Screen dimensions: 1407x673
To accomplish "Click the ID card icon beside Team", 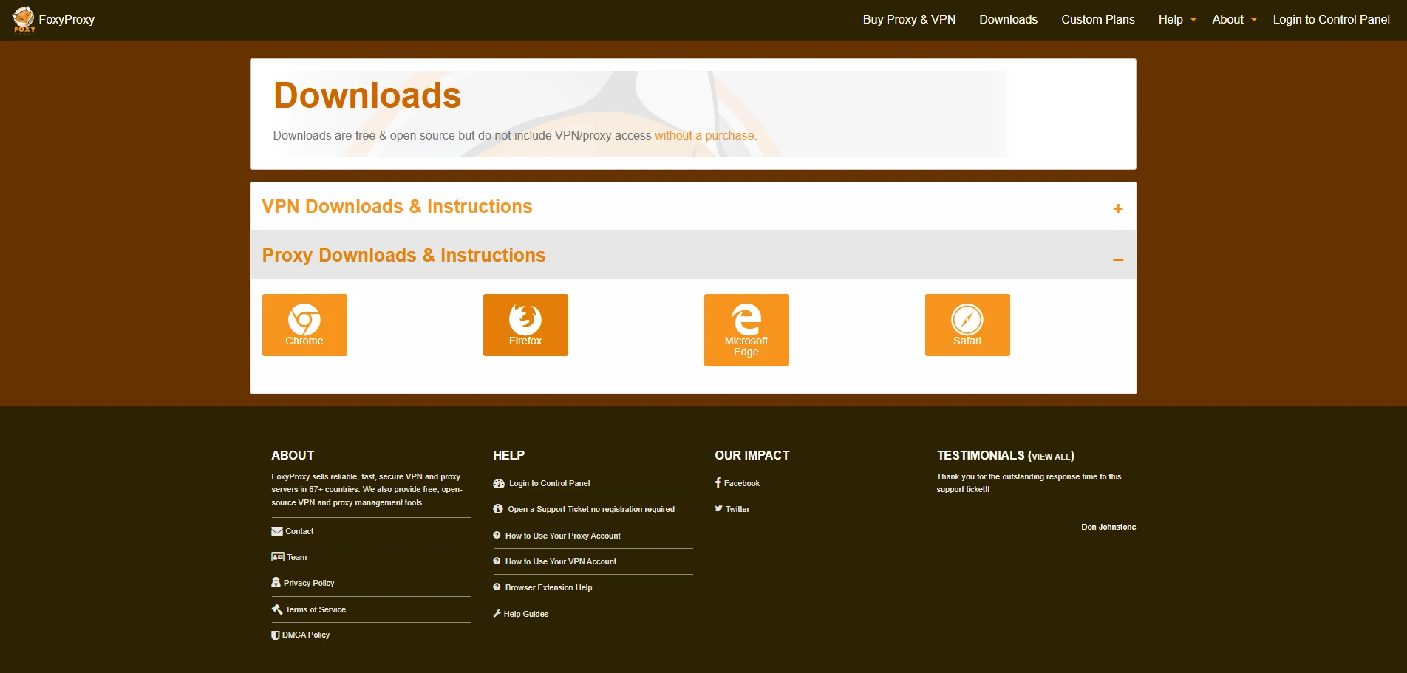I will click(278, 557).
